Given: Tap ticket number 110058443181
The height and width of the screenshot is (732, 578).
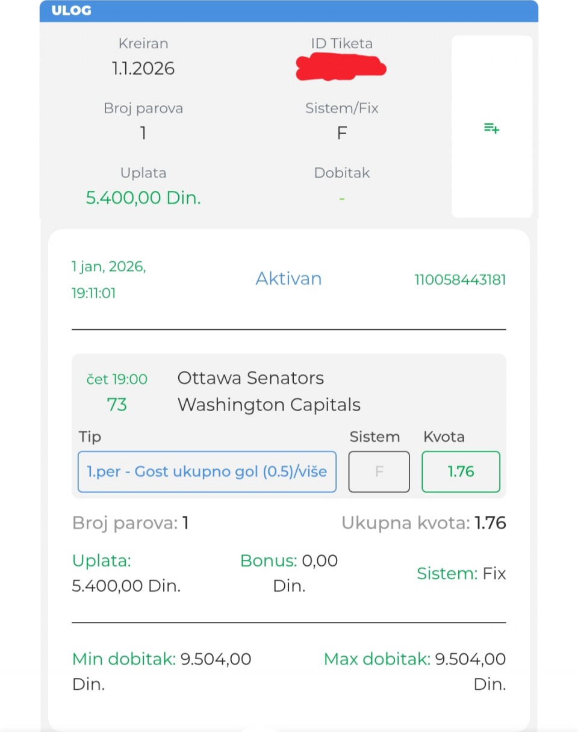Looking at the screenshot, I should tap(459, 280).
